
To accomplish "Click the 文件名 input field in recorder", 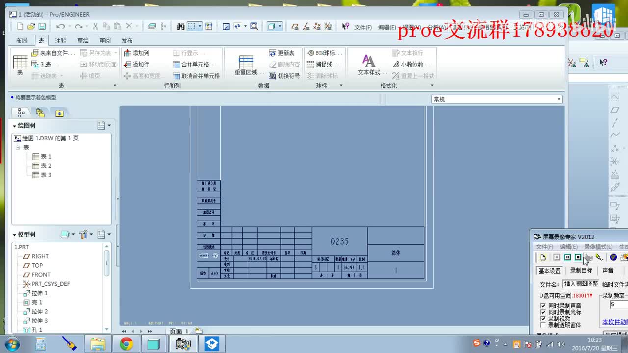I will [580, 284].
